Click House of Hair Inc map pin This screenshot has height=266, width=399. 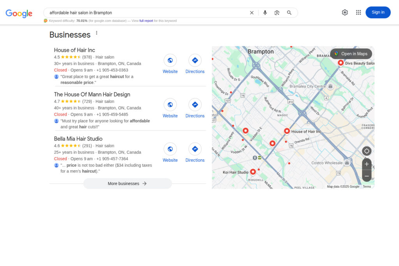(287, 131)
